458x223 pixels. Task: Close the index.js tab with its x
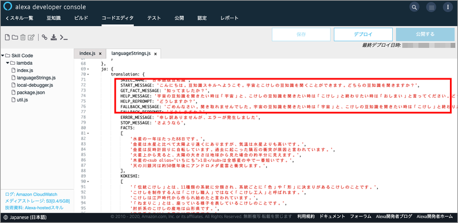tap(100, 54)
